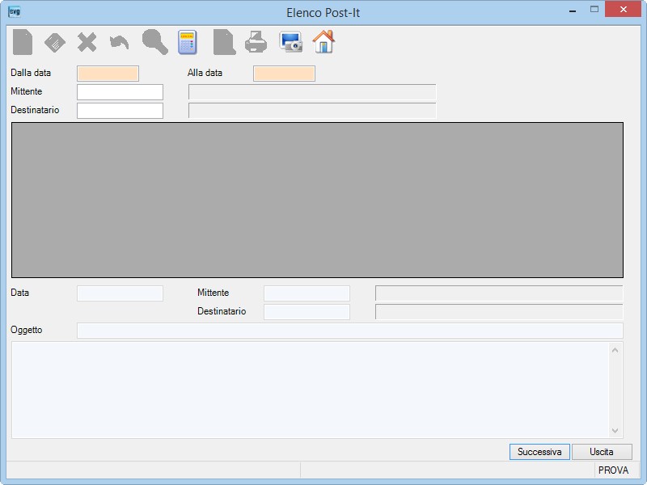
Task: Click the second blank page icon
Action: (x=225, y=42)
